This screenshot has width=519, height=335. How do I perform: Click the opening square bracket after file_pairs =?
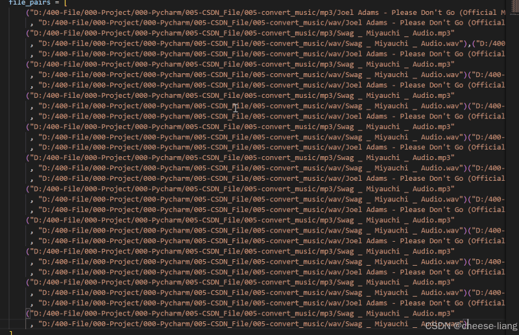(x=66, y=3)
